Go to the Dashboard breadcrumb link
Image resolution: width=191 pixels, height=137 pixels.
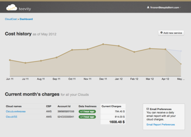[26, 19]
